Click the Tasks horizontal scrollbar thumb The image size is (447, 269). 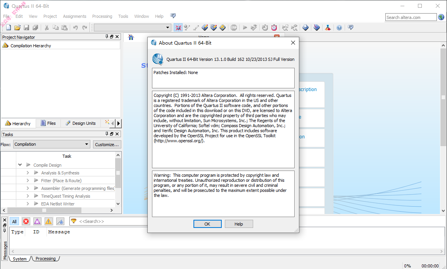click(x=44, y=210)
